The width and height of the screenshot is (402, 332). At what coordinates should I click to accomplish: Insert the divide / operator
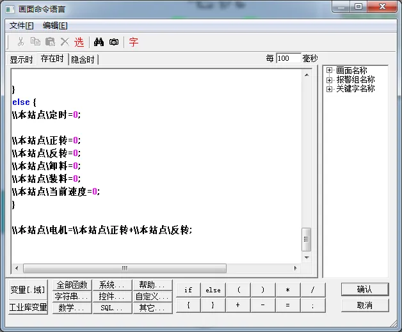pos(313,290)
